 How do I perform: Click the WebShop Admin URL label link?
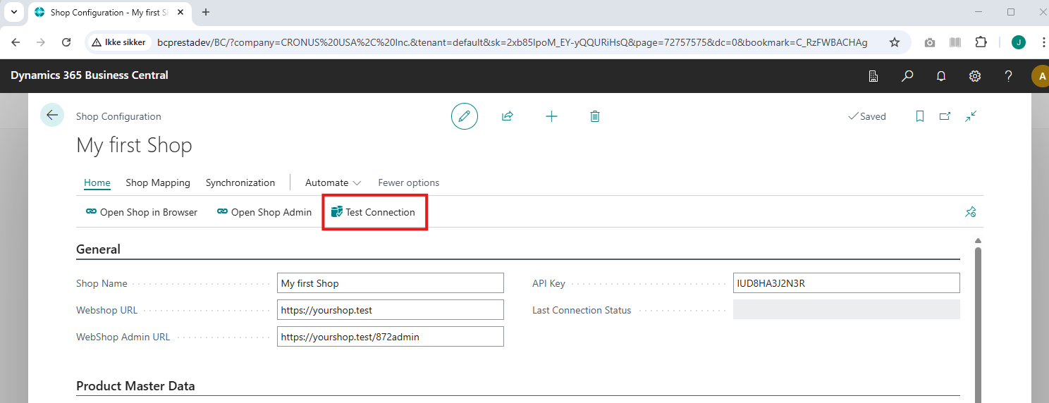123,337
